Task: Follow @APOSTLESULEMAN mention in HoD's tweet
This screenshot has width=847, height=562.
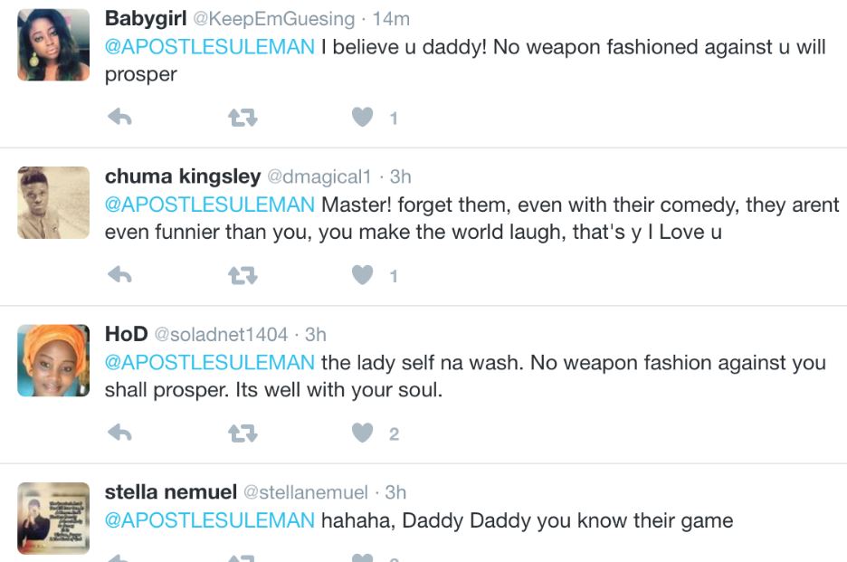Action: [210, 363]
